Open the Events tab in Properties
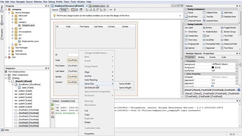 [213, 57]
